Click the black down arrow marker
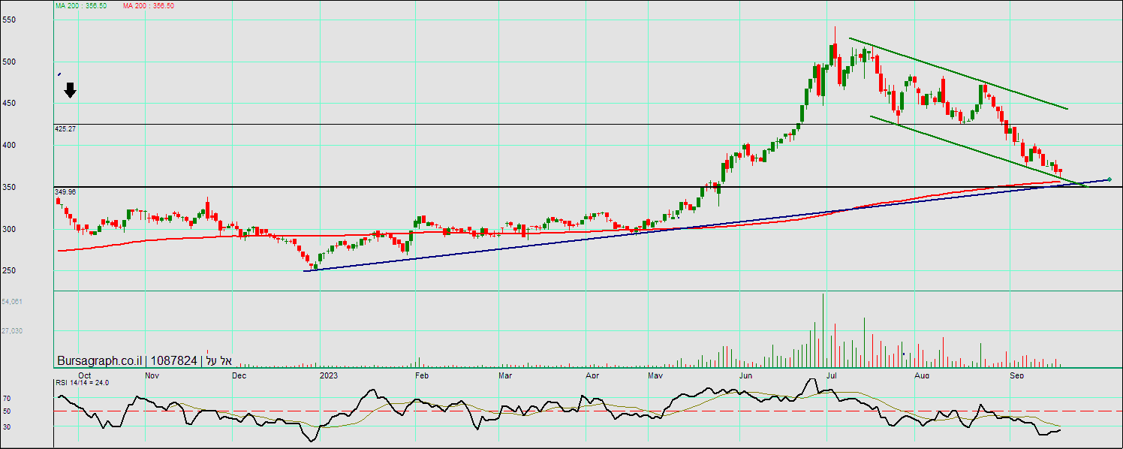This screenshot has width=1123, height=449. click(x=70, y=90)
